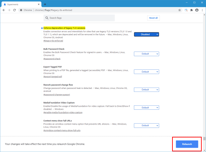Screen dimensions: 206x152
Task: Go back using the browser back arrow
Action: click(4, 10)
